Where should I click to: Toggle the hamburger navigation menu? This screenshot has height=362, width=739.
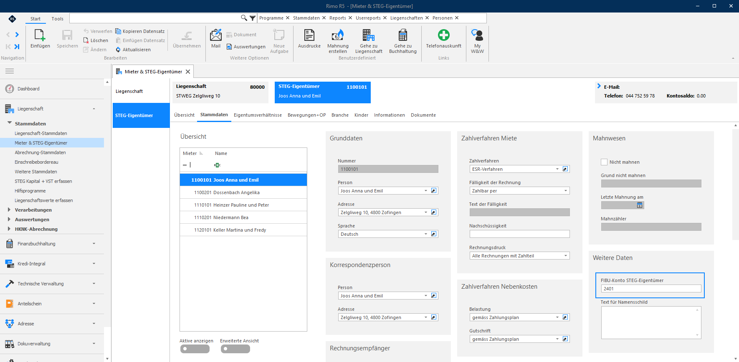tap(10, 71)
